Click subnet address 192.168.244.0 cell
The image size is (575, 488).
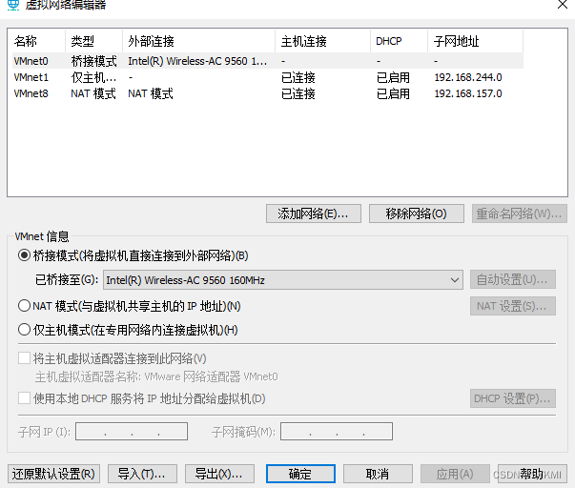[x=468, y=77]
